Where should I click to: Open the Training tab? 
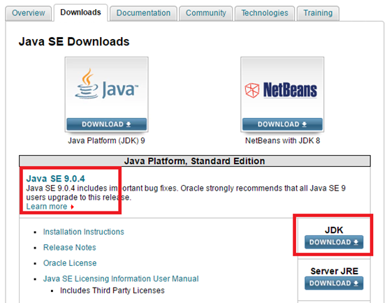318,13
